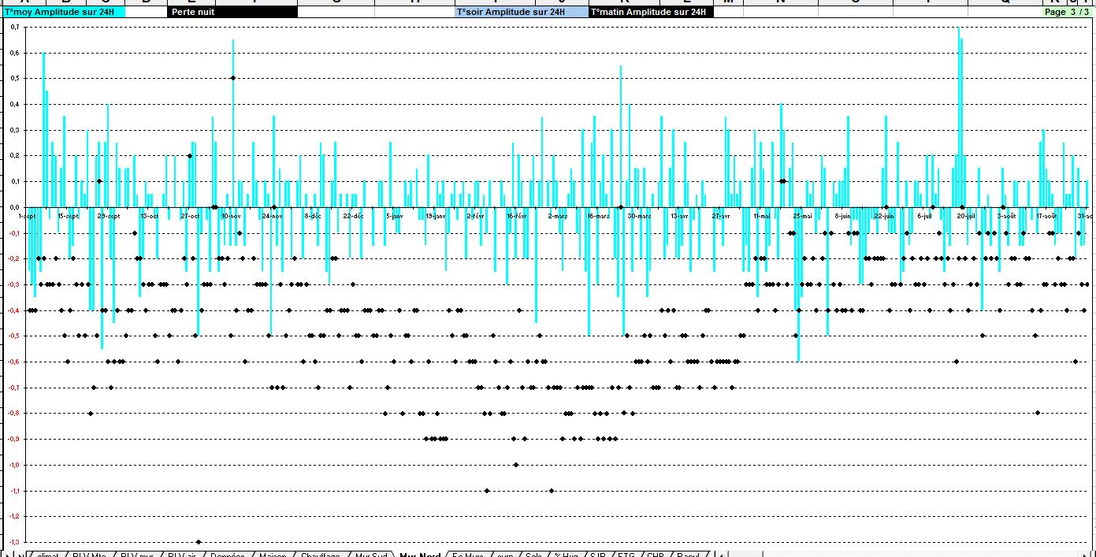The height and width of the screenshot is (557, 1096).
Task: Click the '27-oct' x-axis date label
Action: pos(191,215)
